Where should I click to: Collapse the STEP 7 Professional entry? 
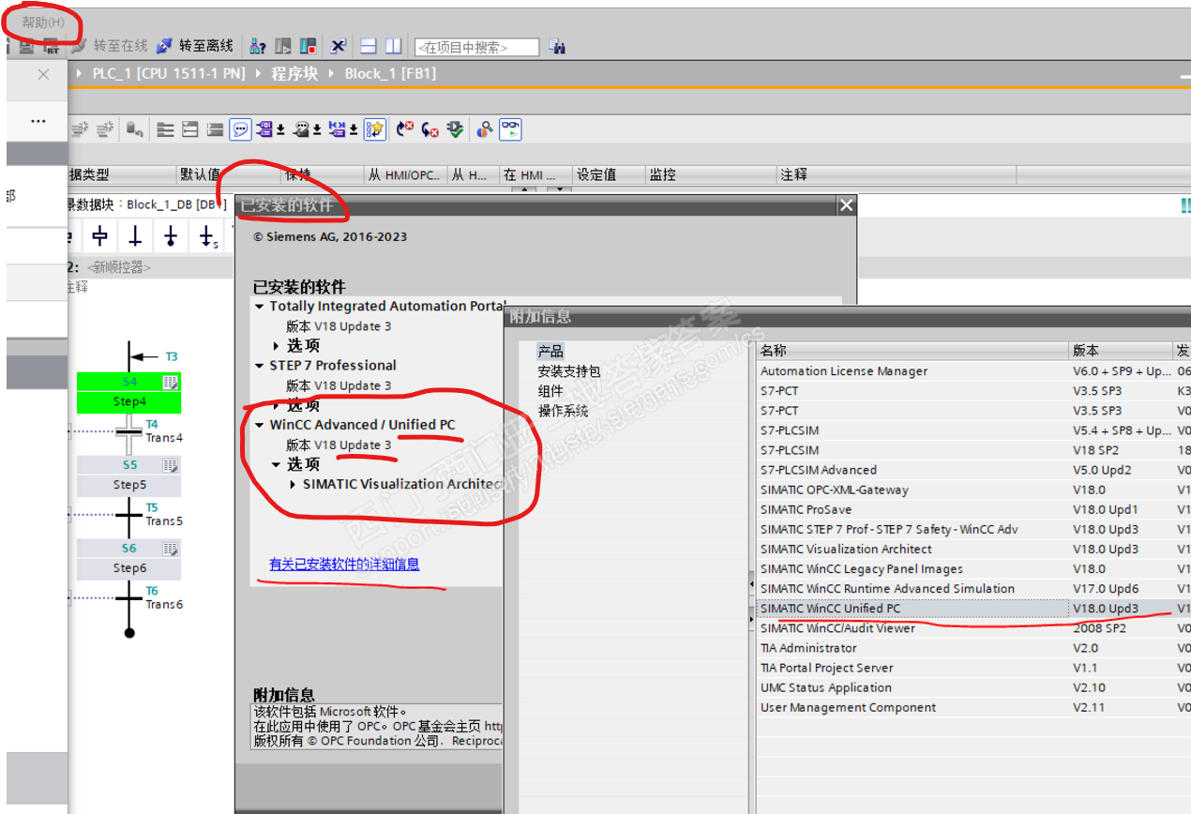(x=260, y=366)
